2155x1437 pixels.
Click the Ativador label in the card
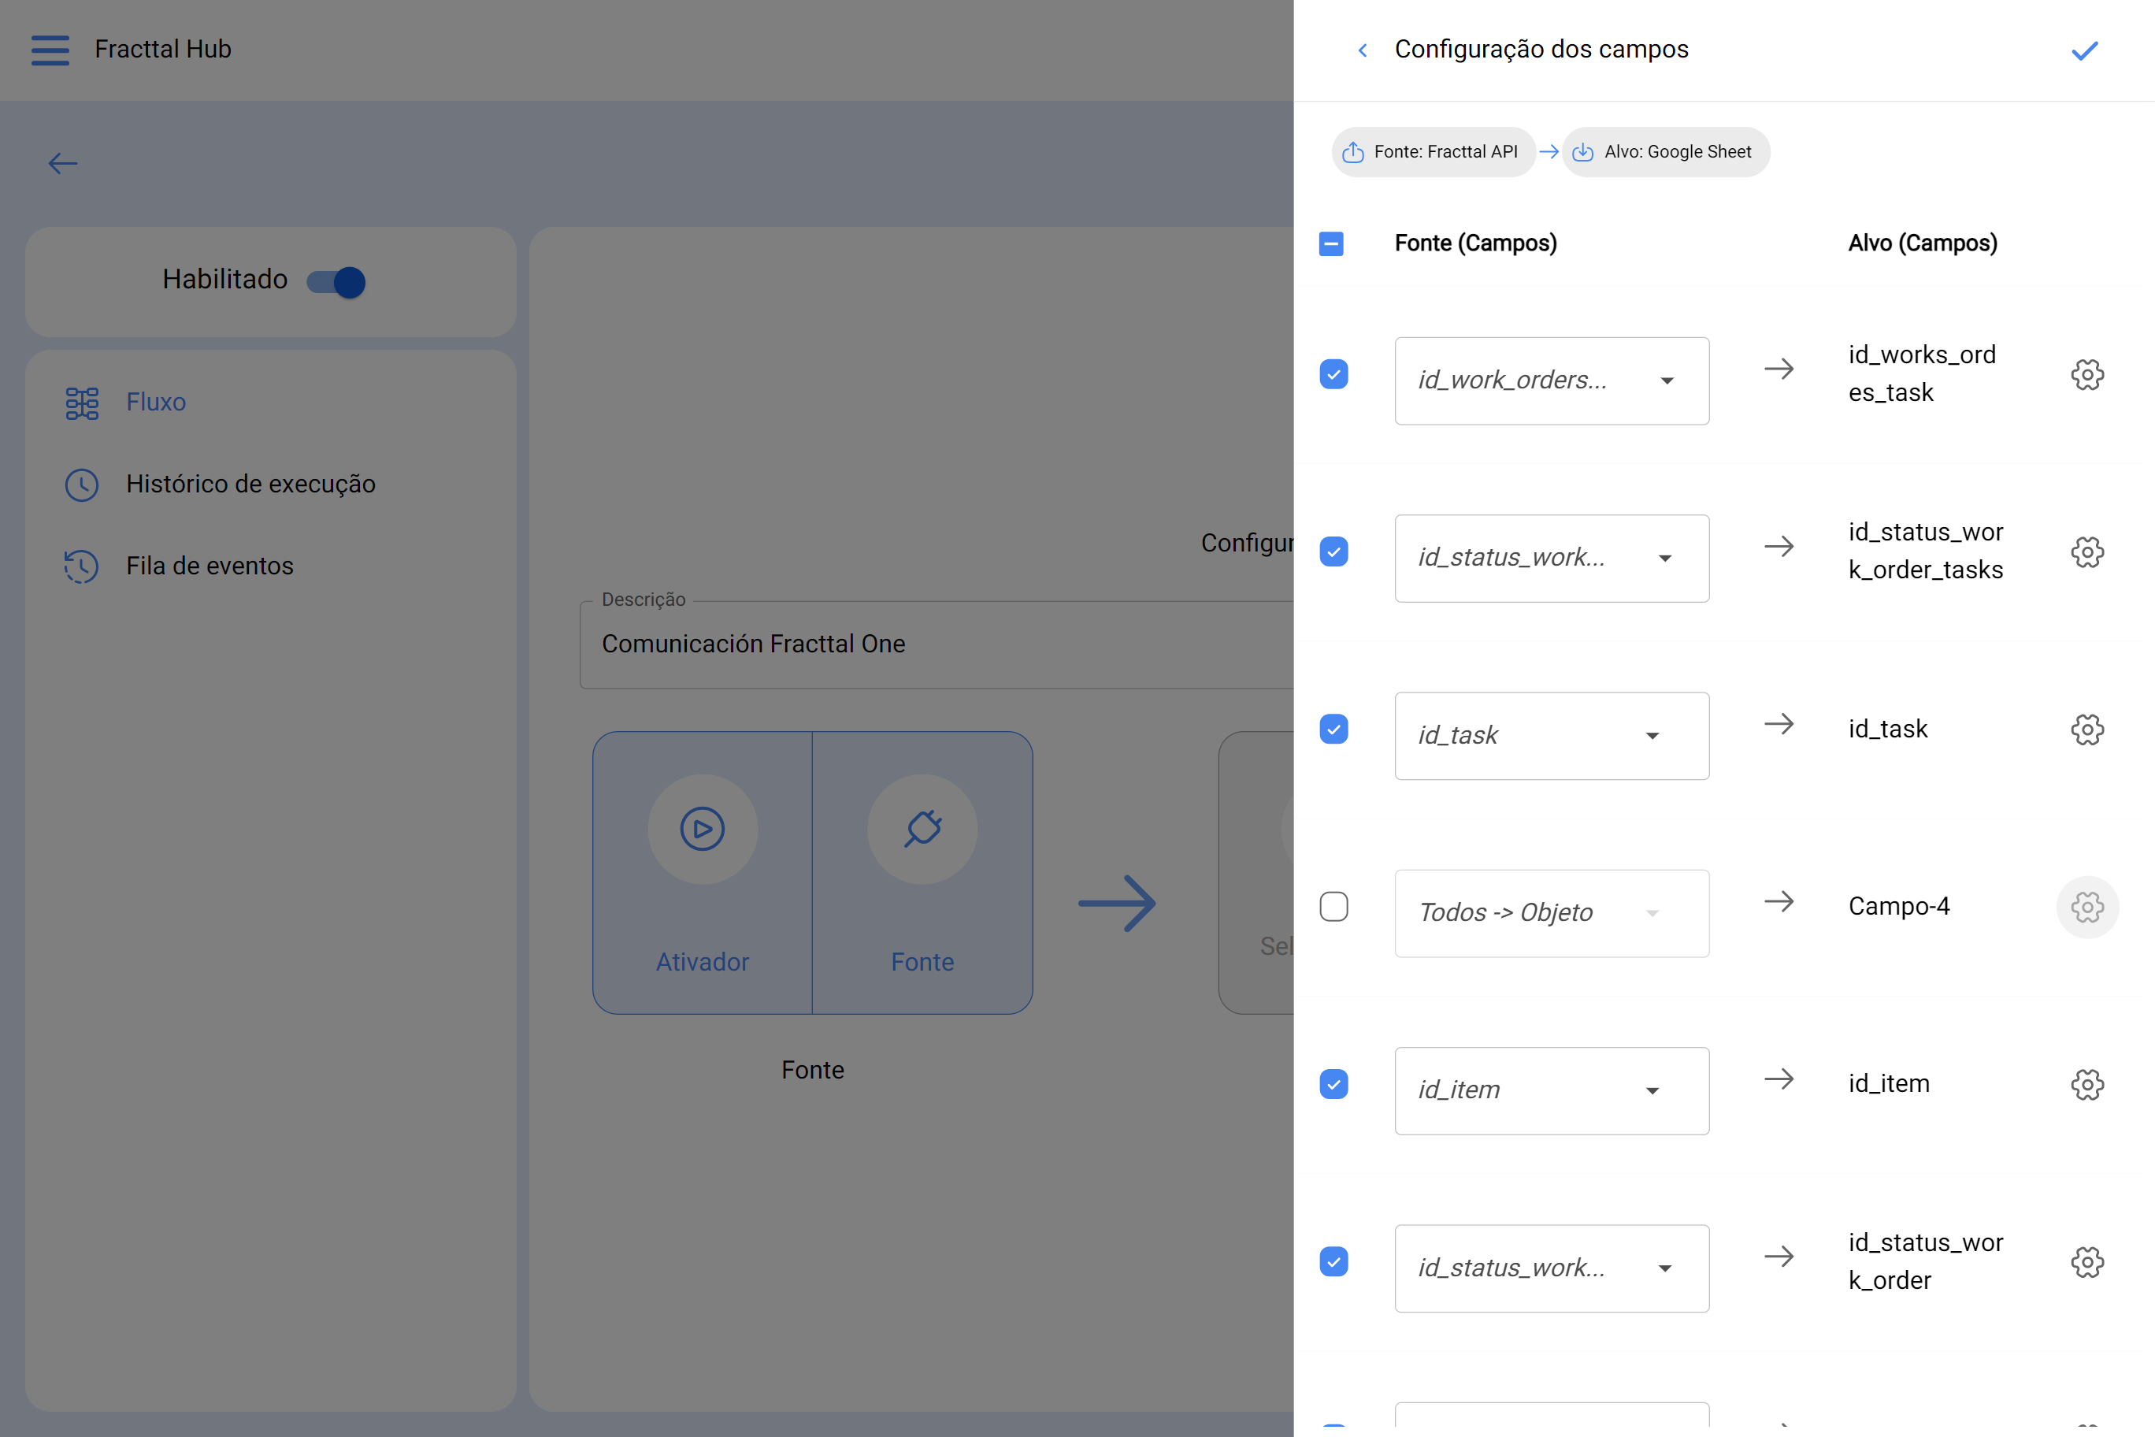703,962
